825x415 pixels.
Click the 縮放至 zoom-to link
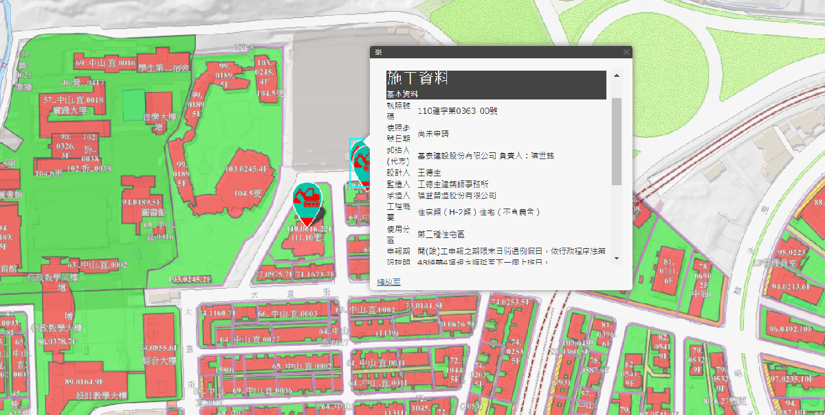(388, 282)
